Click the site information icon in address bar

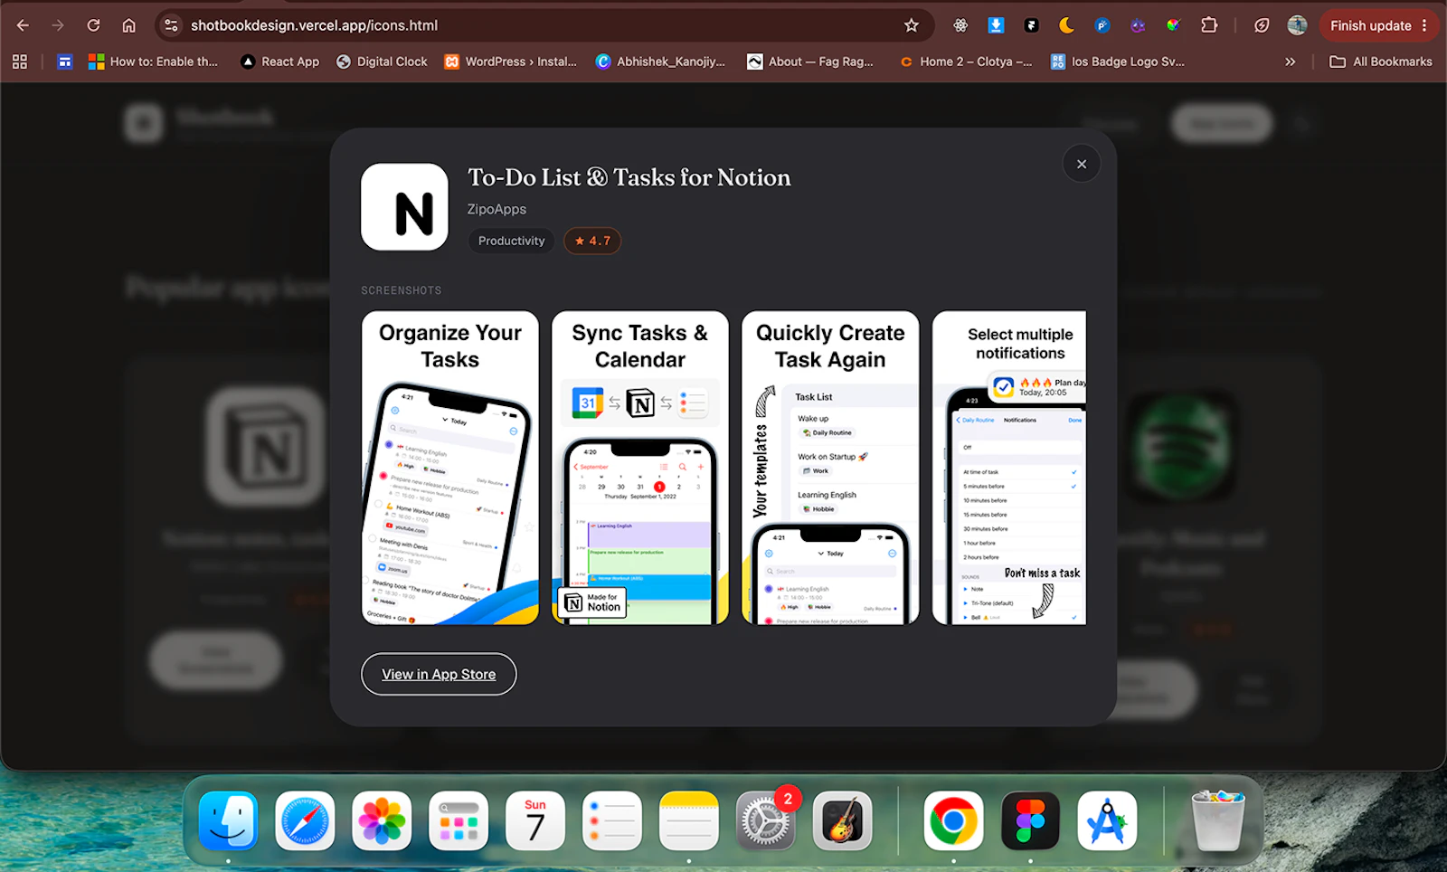[171, 25]
